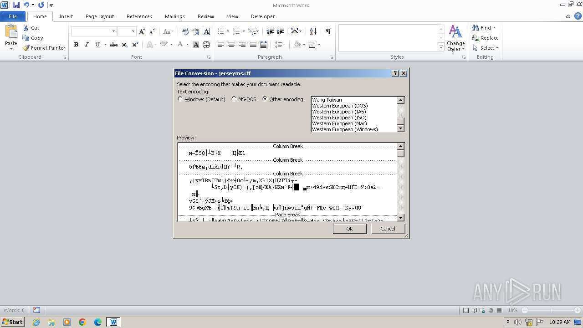
Task: Click Shrink Font icon
Action: click(x=152, y=31)
